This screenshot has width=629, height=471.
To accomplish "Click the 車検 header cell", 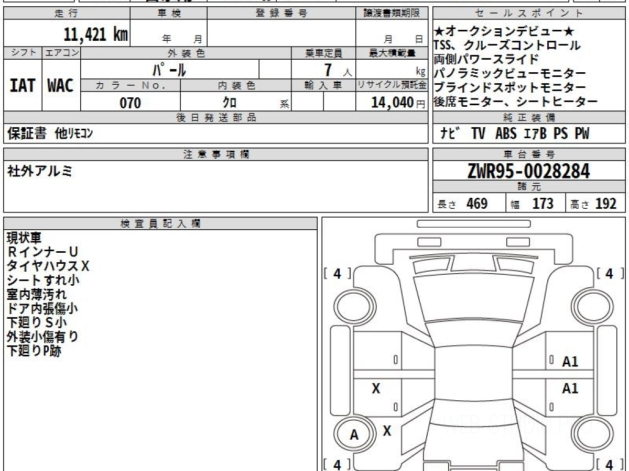I will tap(169, 14).
